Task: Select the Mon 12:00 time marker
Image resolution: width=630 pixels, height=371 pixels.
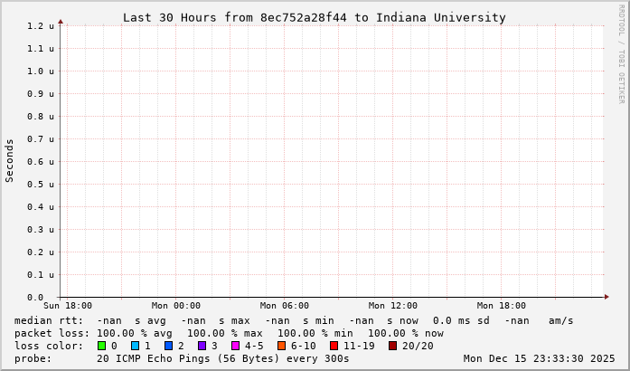Action: coord(392,306)
